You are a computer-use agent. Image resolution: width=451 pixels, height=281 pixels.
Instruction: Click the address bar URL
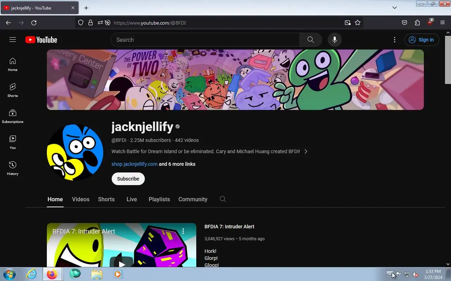click(x=150, y=23)
